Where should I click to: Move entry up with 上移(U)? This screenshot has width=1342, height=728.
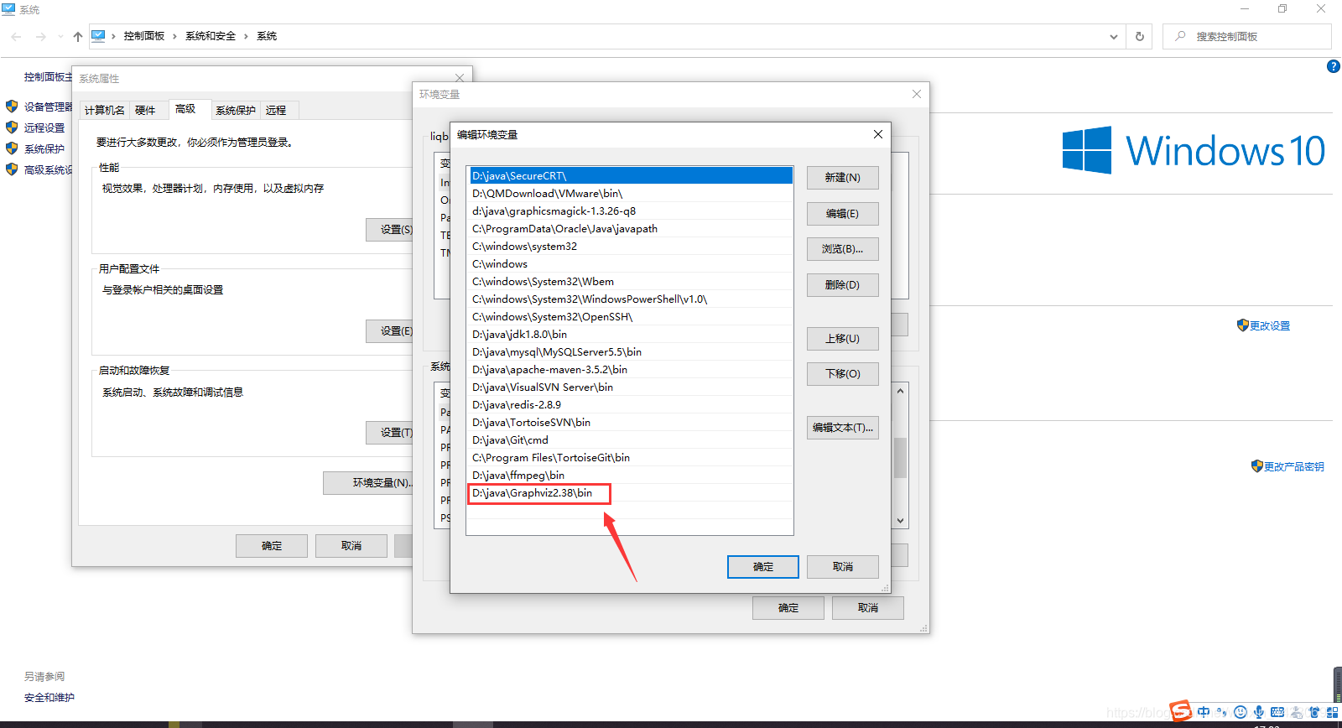842,339
